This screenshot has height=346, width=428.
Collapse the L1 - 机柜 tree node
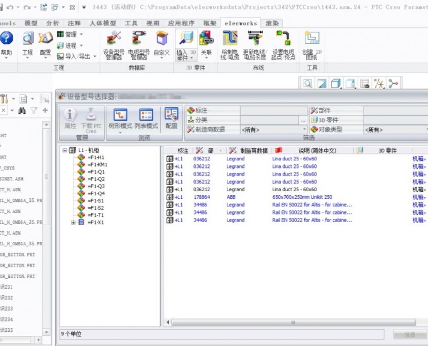[64, 150]
